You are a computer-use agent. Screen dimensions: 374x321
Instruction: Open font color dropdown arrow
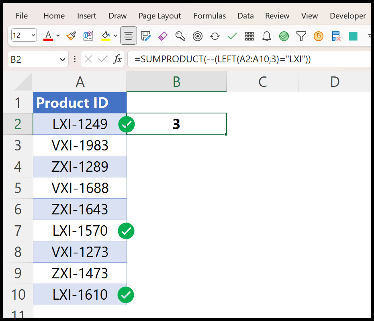(x=58, y=36)
